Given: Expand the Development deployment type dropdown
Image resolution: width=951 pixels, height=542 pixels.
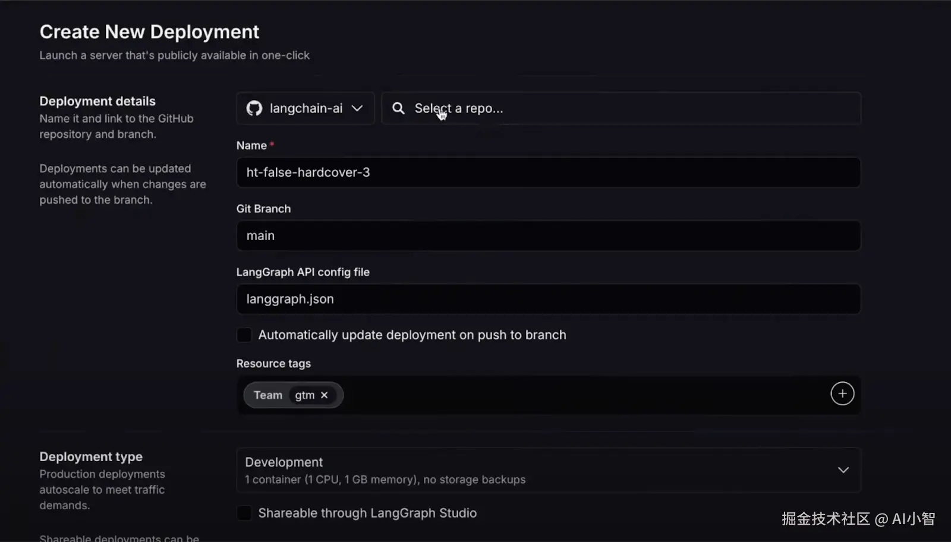Looking at the screenshot, I should 547,470.
